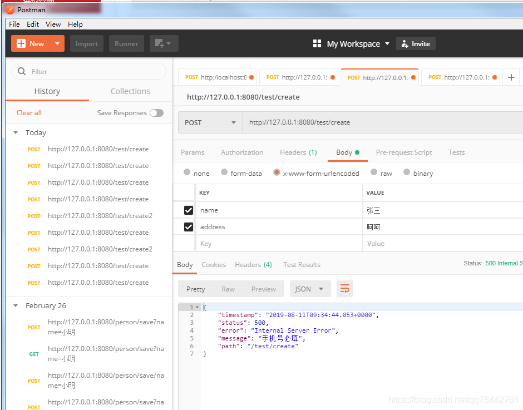Click Clear all to remove history
523x410 pixels.
point(28,112)
